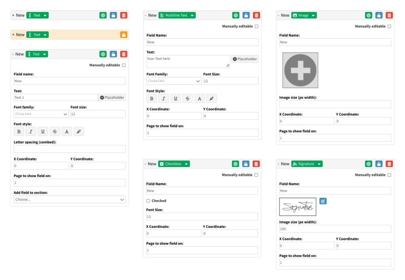Focus Font Size field in Checkbox panel
The width and height of the screenshot is (405, 280).
pos(202,217)
